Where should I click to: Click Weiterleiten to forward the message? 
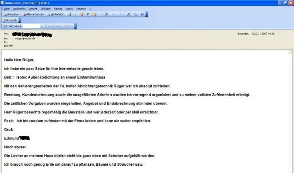(x=56, y=14)
